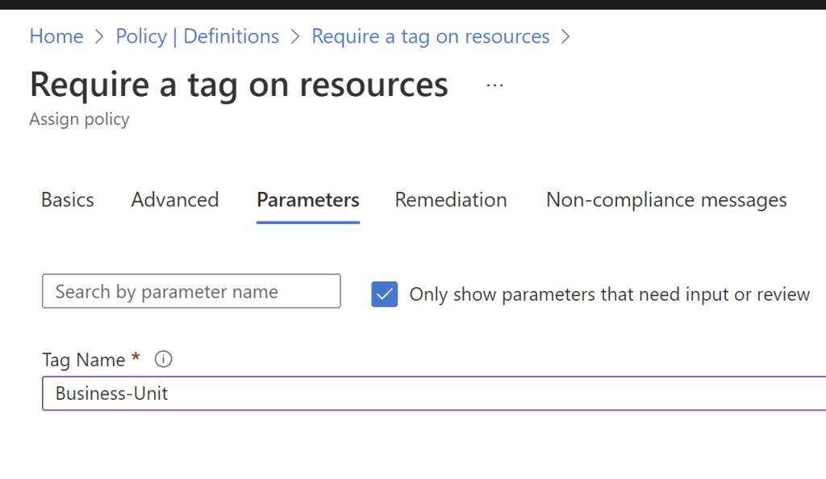Open the ellipsis more options menu
The height and width of the screenshot is (479, 826).
[x=494, y=85]
